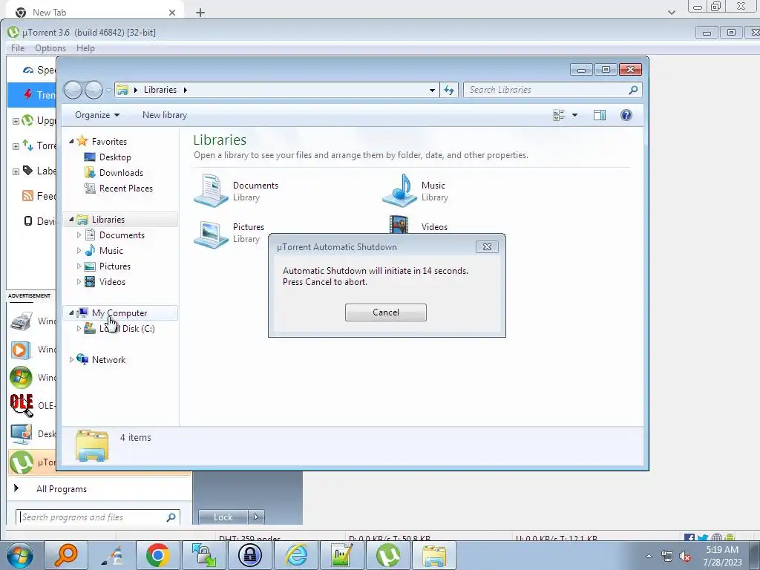Open the Documents library icon
Viewport: 760px width, 570px height.
[x=211, y=191]
